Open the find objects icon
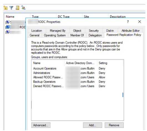The image size is (147, 131). point(17,8)
